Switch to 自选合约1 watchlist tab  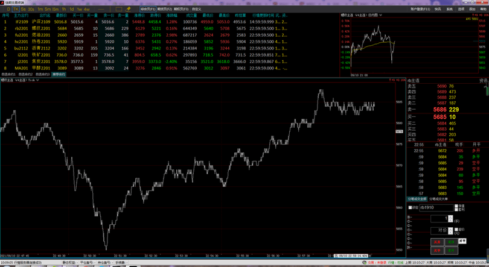click(x=8, y=74)
